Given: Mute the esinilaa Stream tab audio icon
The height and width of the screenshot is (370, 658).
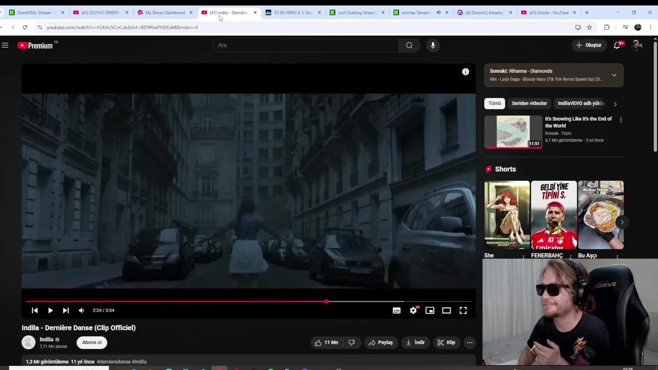Looking at the screenshot, I should point(438,12).
